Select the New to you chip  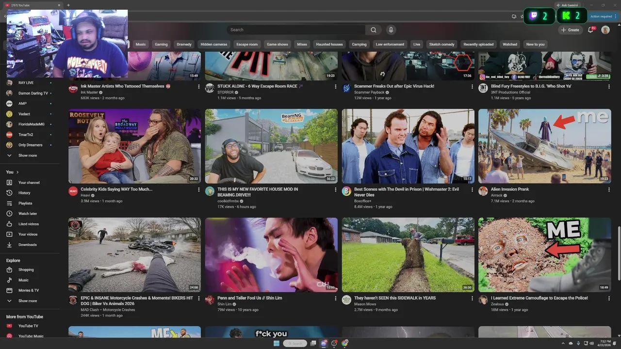coord(535,44)
